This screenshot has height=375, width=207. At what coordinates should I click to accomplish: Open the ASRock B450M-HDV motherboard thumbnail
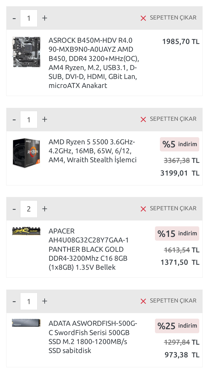(x=26, y=52)
